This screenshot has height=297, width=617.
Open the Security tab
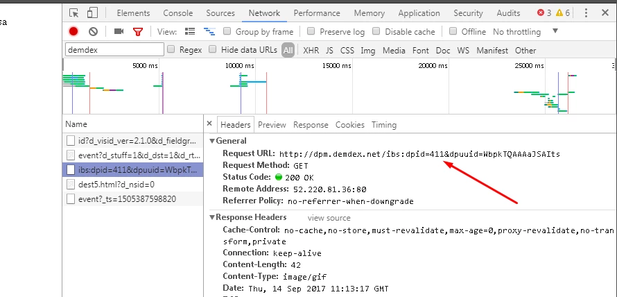pos(468,13)
